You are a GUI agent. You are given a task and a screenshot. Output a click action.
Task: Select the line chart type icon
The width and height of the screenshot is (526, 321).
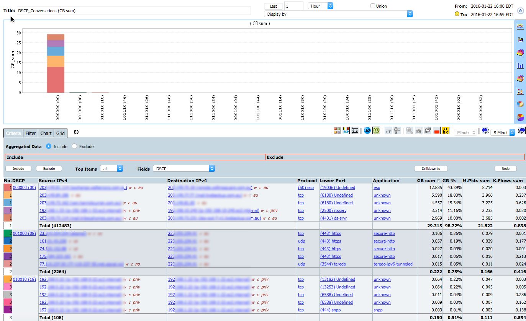point(520,26)
